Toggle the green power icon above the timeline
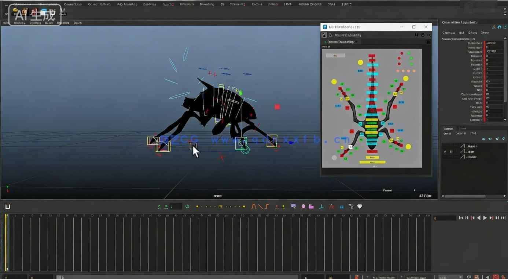The image size is (508, 279). [187, 207]
